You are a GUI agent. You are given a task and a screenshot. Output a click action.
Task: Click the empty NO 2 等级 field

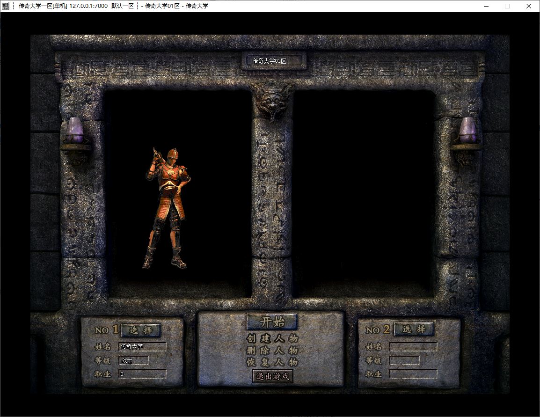pos(404,360)
